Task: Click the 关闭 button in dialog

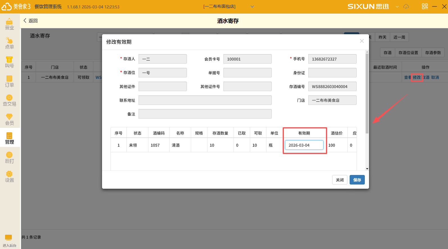Action: coord(340,180)
